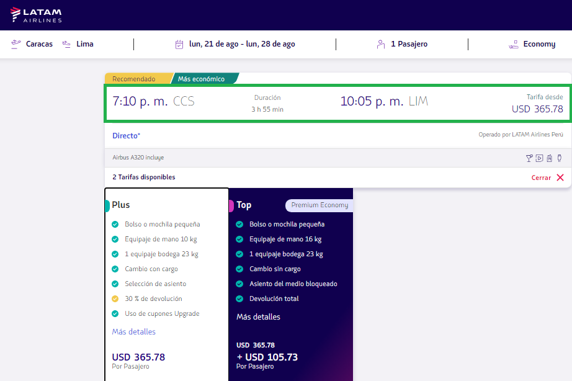The image size is (572, 381).
Task: Click the Airbus A320 incluye text
Action: [138, 157]
